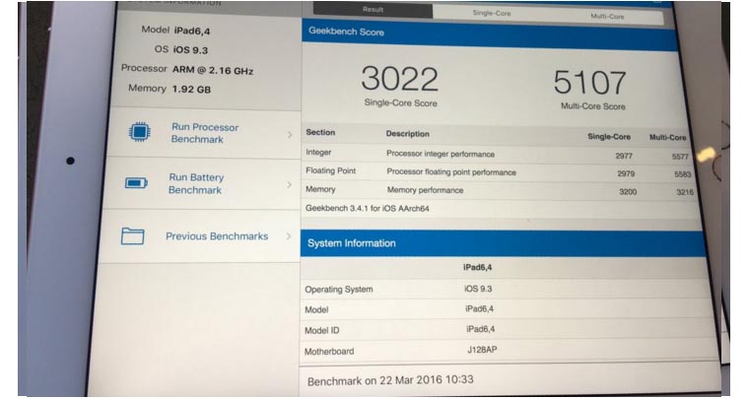
Task: Click the Description column header
Action: coord(407,134)
